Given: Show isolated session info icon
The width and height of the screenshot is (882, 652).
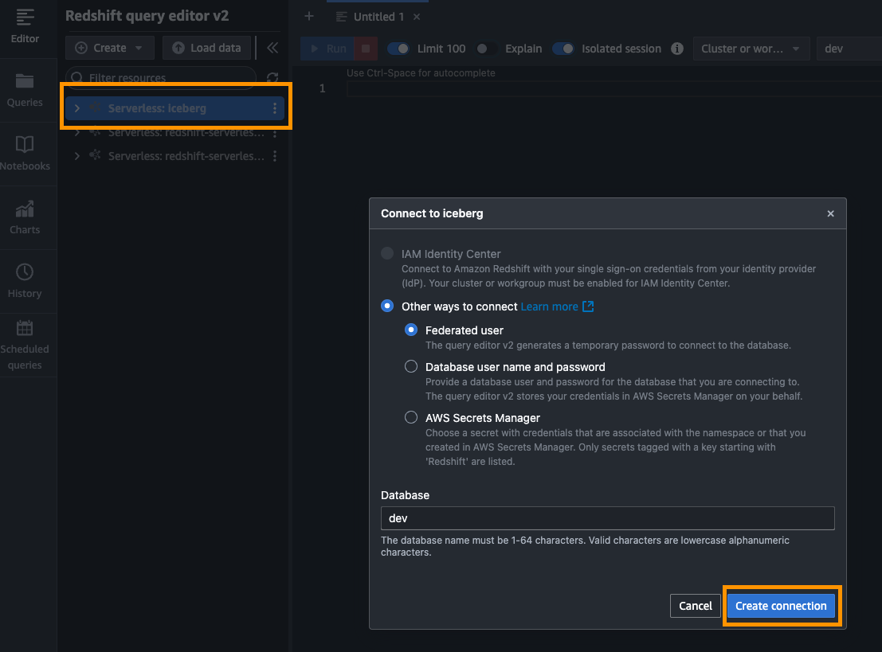Looking at the screenshot, I should (x=677, y=49).
